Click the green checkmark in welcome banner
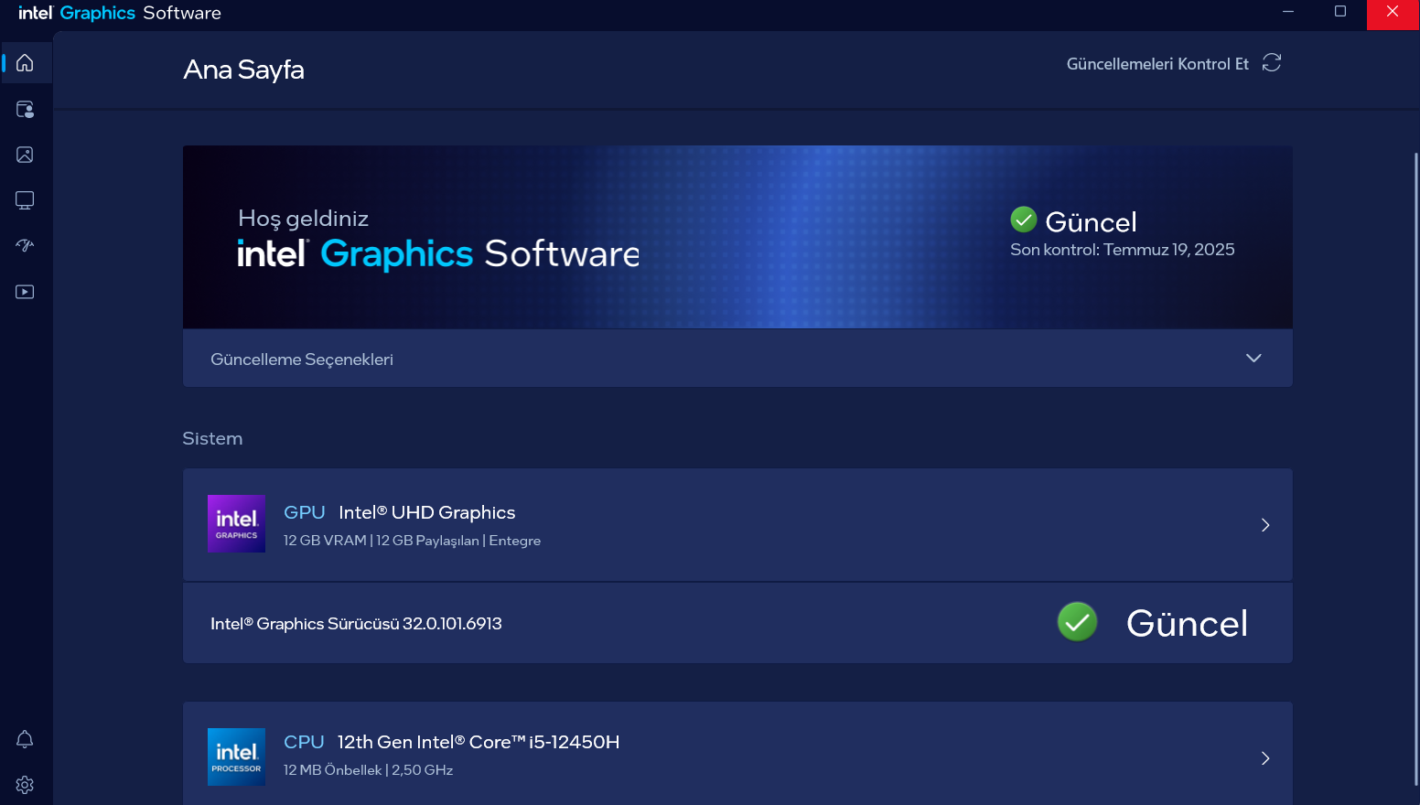Viewport: 1420px width, 805px height. [x=1023, y=220]
